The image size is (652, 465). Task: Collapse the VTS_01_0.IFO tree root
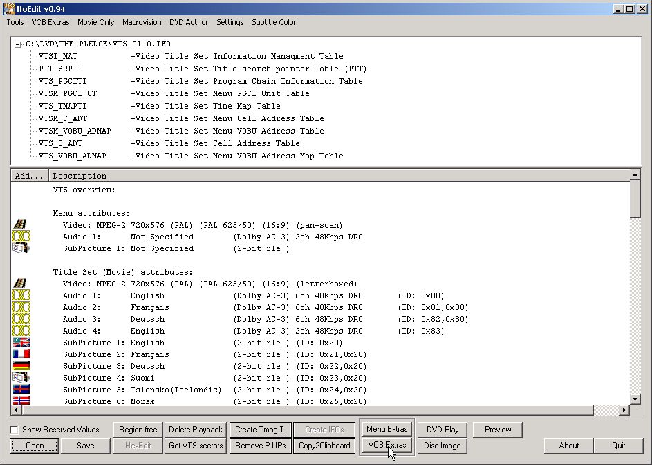coord(17,44)
